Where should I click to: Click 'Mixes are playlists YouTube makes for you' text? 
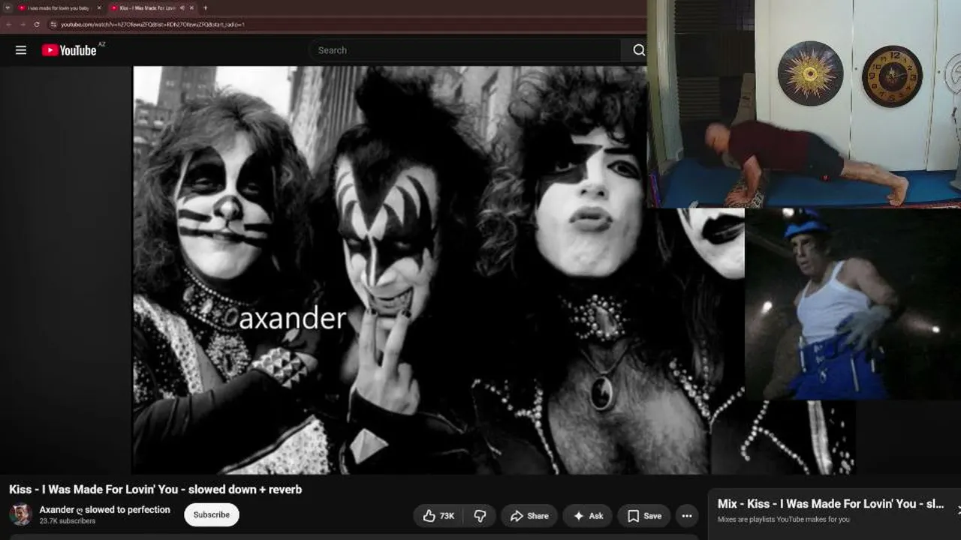784,519
